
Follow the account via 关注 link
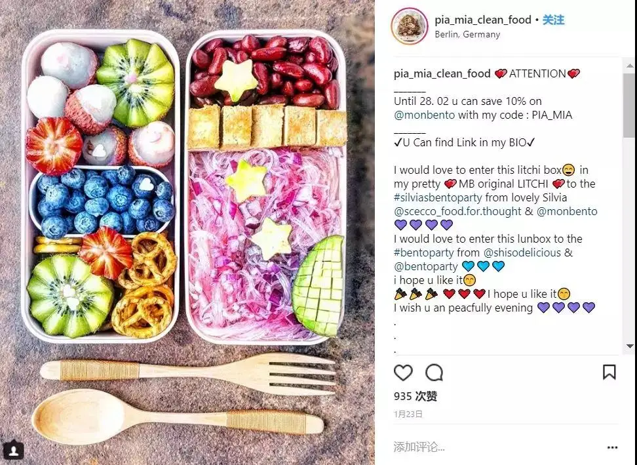tap(553, 20)
